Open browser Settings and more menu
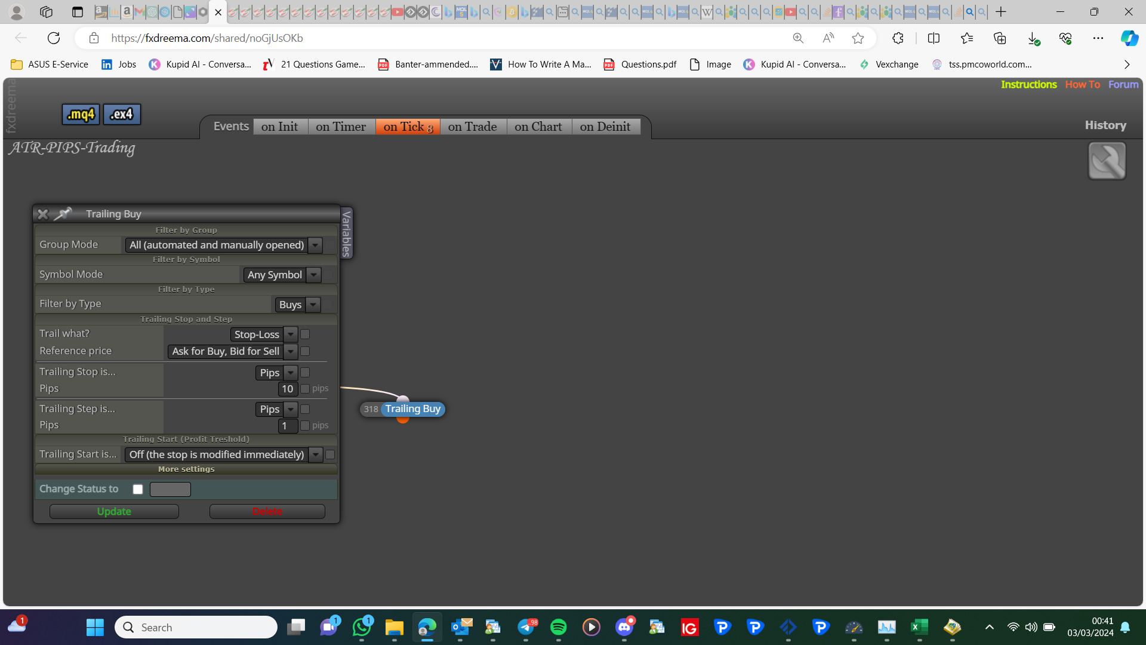The image size is (1146, 645). click(x=1098, y=38)
